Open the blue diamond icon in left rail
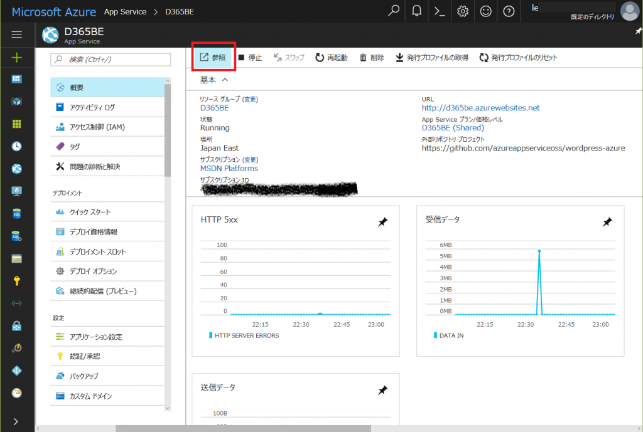The width and height of the screenshot is (643, 432). click(16, 371)
